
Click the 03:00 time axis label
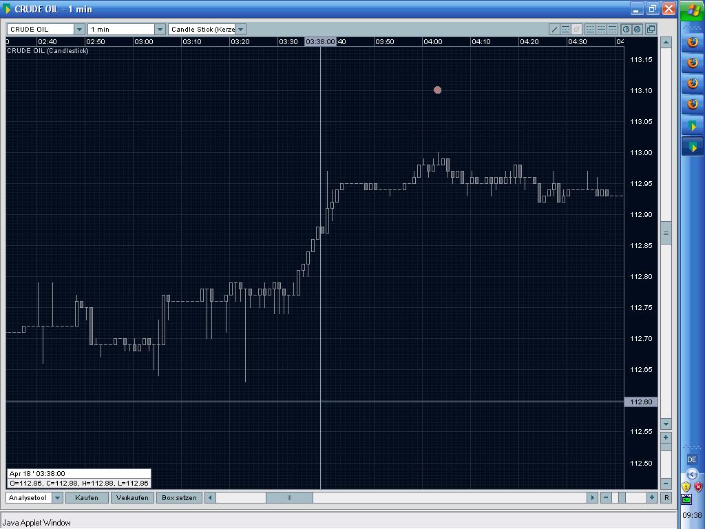point(144,42)
